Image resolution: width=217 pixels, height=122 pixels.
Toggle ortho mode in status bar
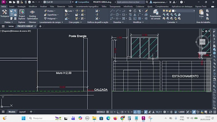click(118, 112)
